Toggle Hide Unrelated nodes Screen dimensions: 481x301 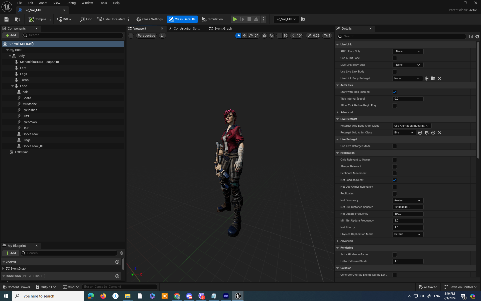[111, 19]
